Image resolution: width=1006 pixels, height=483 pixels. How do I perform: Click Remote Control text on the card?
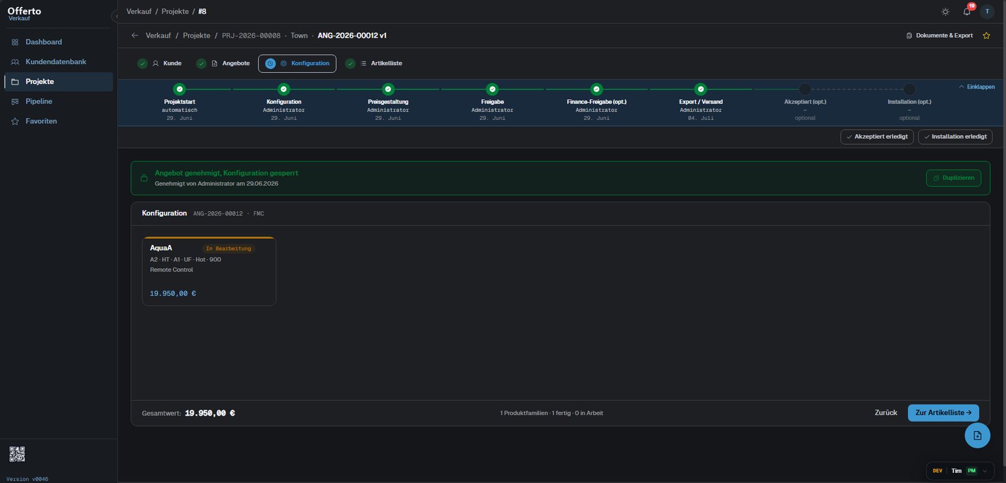[172, 269]
